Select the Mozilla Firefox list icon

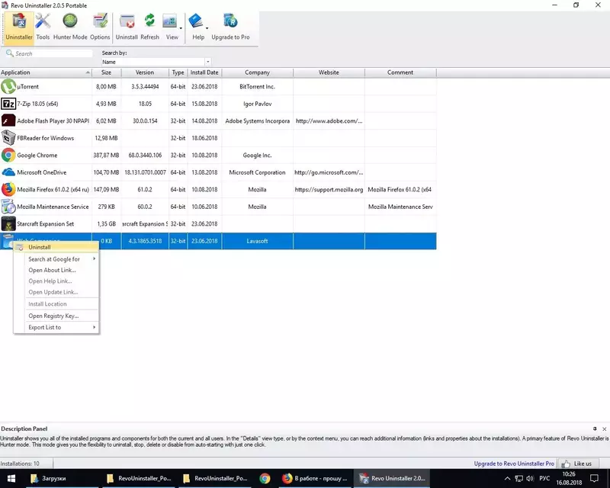pos(8,190)
